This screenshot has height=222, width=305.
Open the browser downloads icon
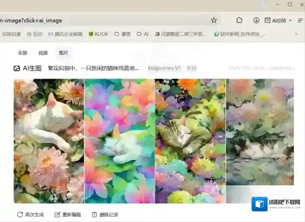point(256,20)
